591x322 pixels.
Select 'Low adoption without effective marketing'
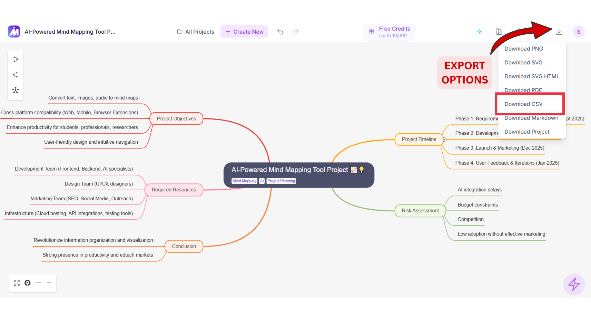point(501,234)
